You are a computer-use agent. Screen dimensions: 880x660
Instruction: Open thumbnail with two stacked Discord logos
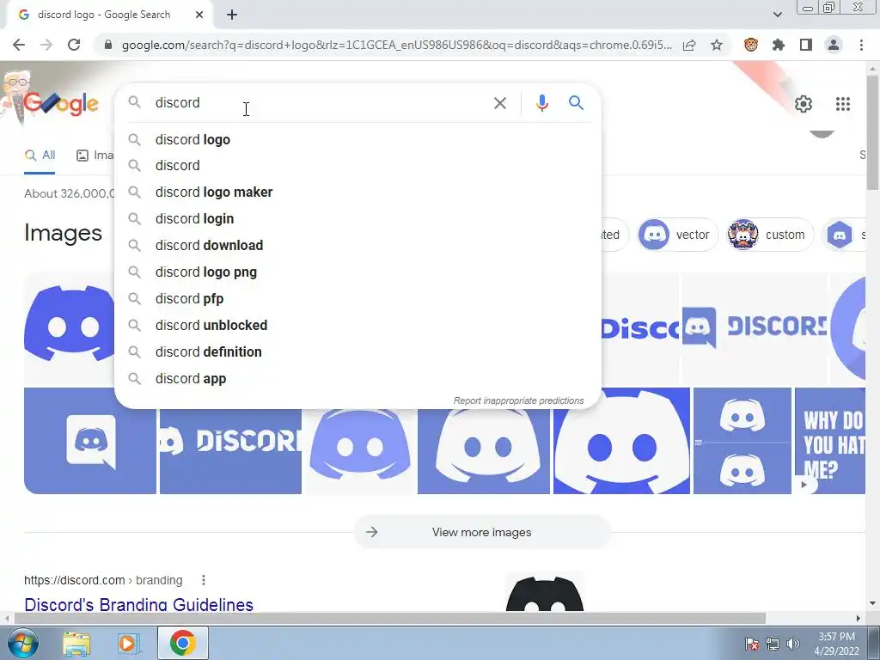(x=742, y=441)
